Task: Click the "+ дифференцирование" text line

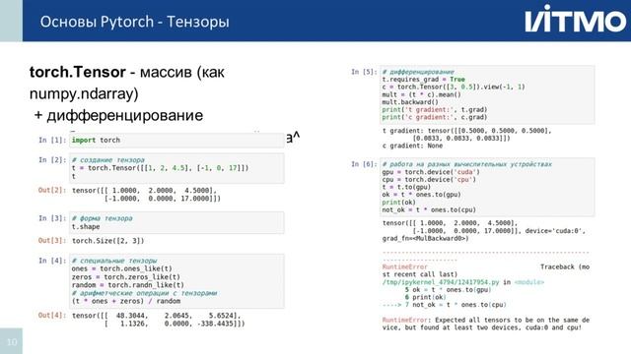Action: click(118, 116)
